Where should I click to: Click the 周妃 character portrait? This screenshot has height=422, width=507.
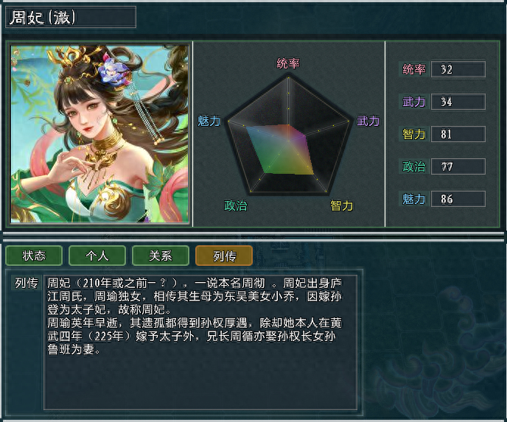click(x=99, y=134)
